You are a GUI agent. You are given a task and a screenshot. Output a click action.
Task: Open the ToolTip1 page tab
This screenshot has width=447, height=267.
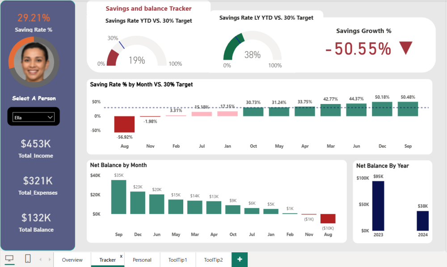(x=177, y=260)
